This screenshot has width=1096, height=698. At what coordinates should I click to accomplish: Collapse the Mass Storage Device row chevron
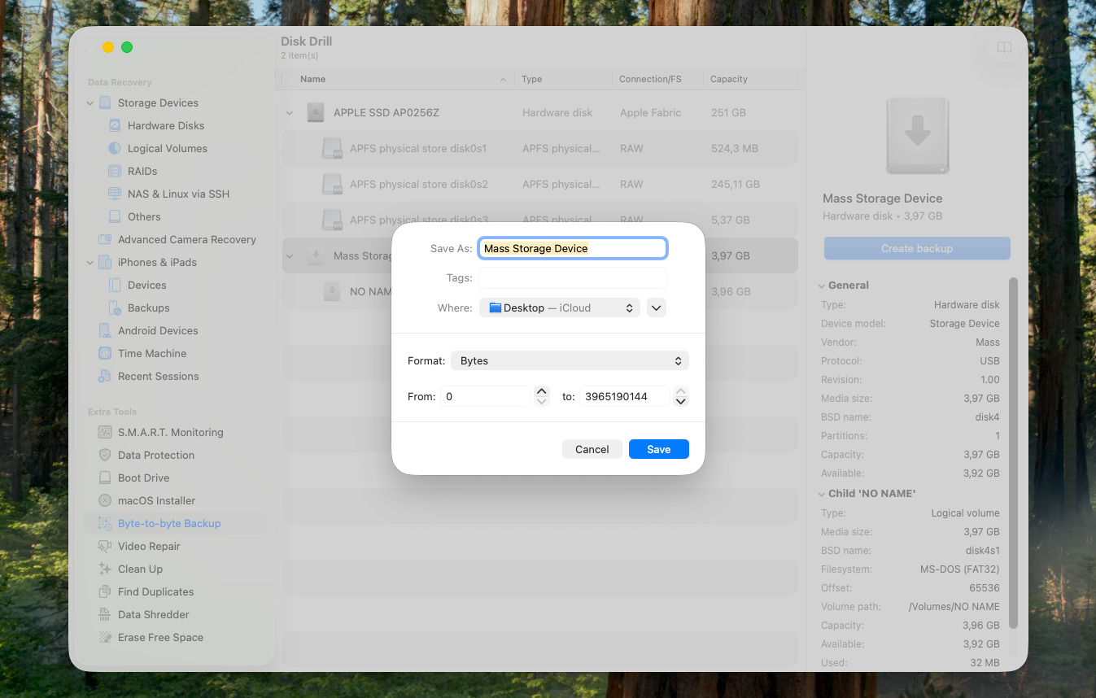coord(290,256)
